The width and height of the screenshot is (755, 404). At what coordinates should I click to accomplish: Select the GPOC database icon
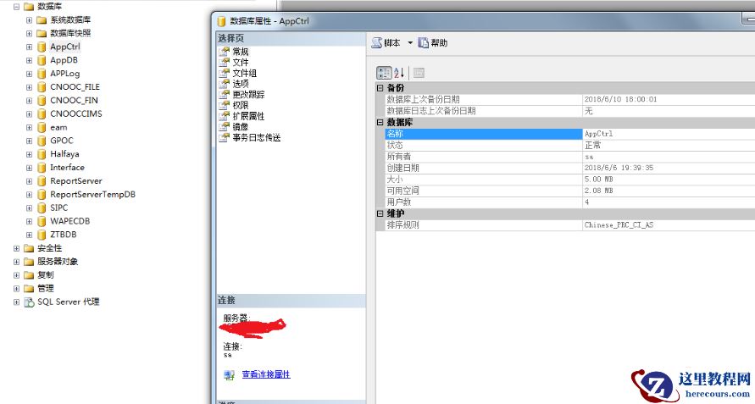click(x=42, y=141)
